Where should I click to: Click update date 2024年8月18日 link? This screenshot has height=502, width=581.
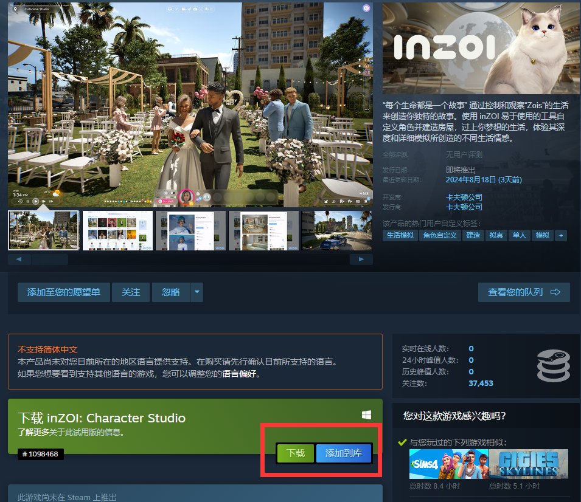(484, 179)
